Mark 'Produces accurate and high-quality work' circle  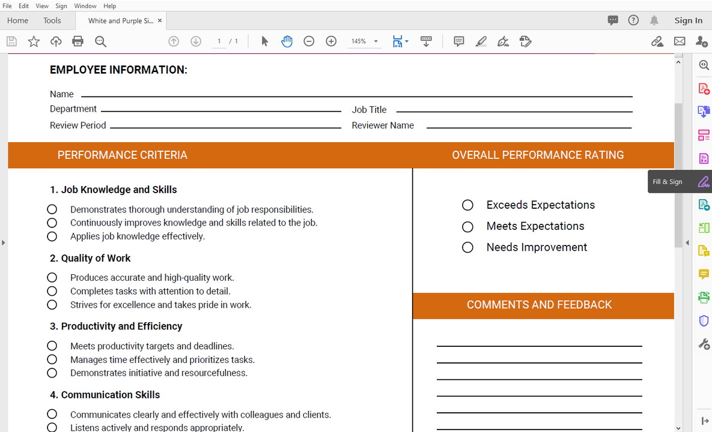tap(52, 277)
